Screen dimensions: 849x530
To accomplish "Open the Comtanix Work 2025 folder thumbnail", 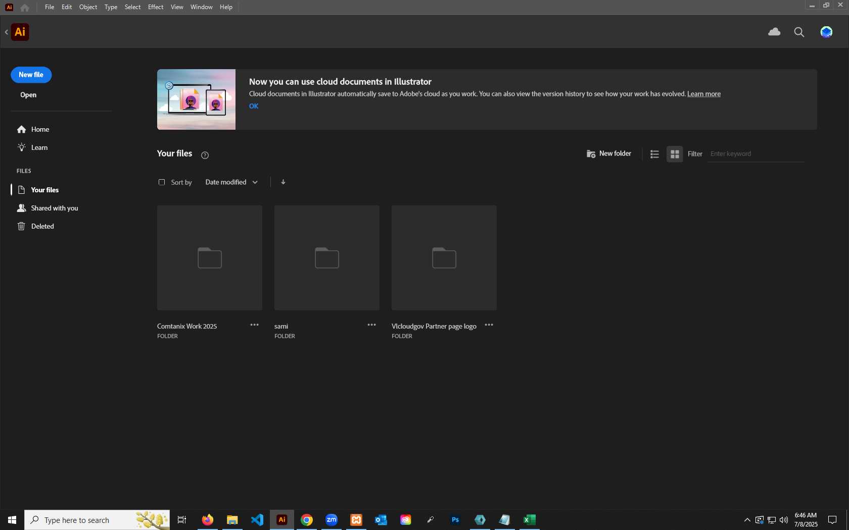I will click(210, 258).
